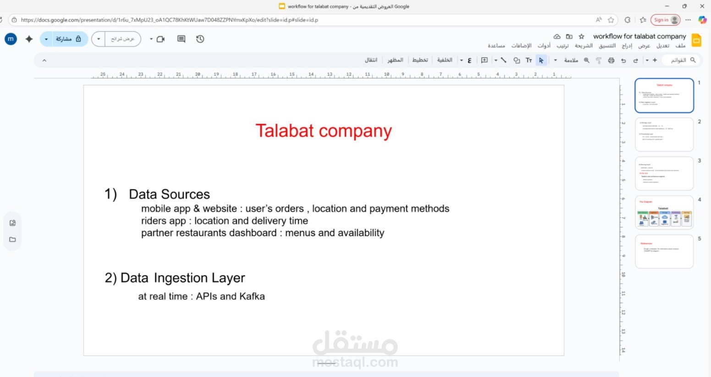Choose the select cursor tool
The height and width of the screenshot is (377, 711).
[541, 60]
